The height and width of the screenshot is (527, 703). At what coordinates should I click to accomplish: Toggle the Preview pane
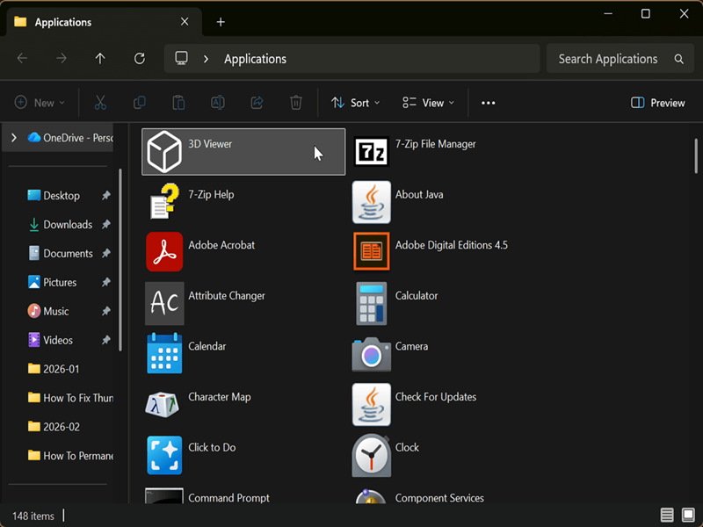click(658, 103)
